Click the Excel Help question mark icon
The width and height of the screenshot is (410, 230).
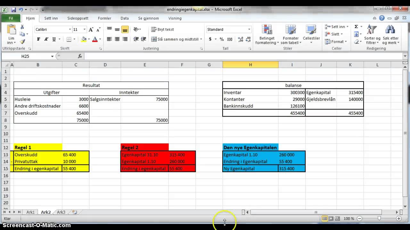point(382,18)
